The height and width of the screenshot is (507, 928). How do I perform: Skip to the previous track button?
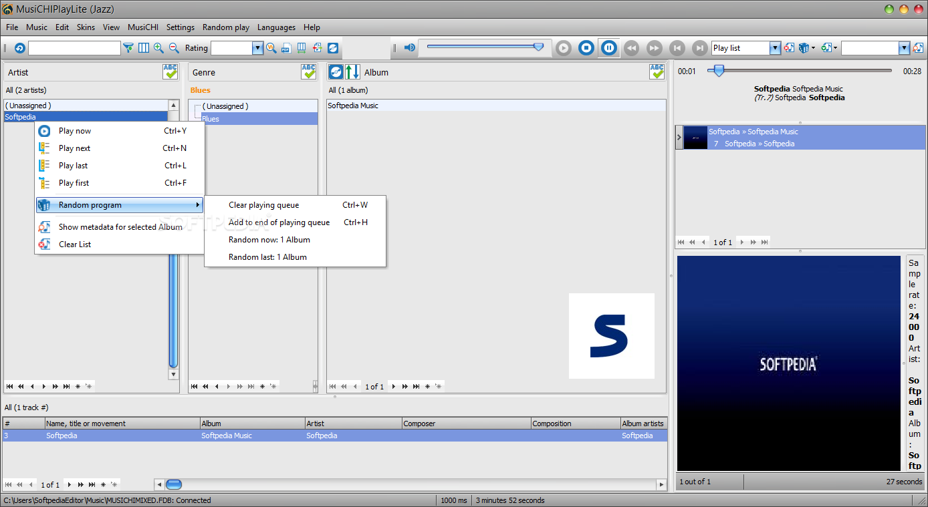tap(677, 48)
